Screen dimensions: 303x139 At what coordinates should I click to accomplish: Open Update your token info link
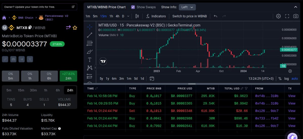(39, 7)
